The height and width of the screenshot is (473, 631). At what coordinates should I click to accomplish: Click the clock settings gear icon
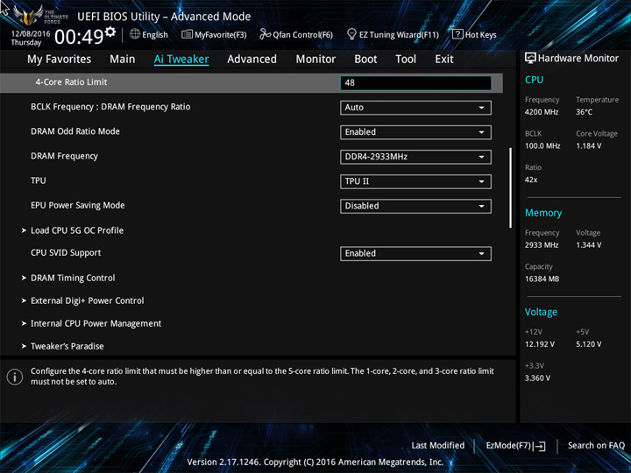tap(110, 32)
